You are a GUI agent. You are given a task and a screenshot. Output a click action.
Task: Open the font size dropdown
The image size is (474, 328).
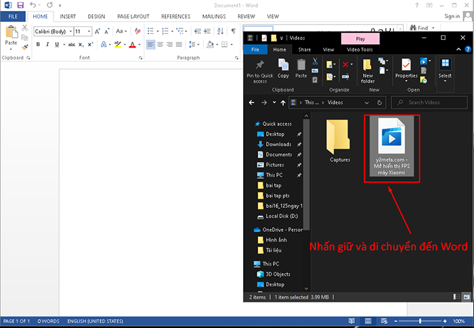click(89, 31)
